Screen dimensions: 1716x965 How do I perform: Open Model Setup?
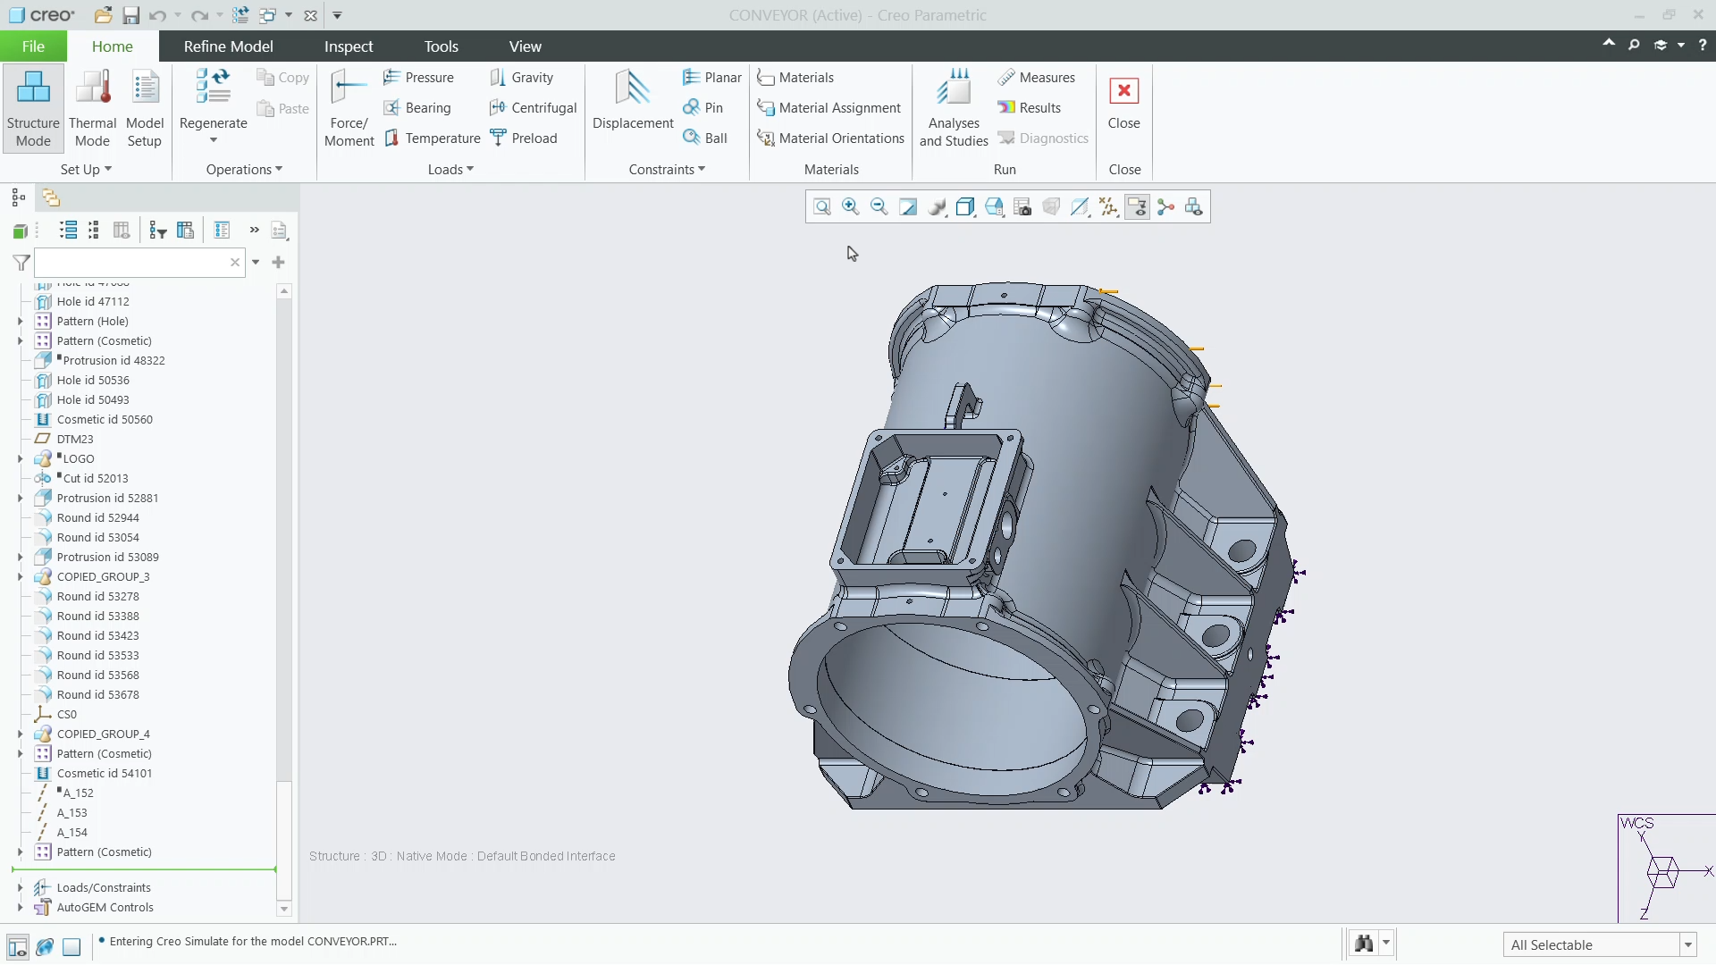(x=145, y=108)
